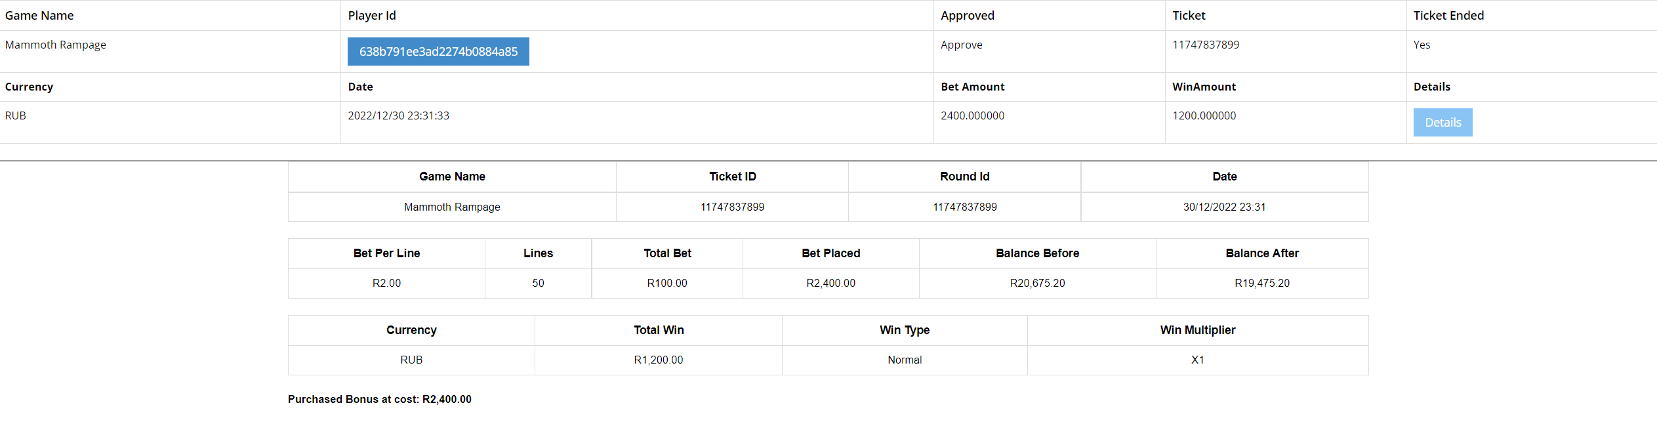The height and width of the screenshot is (441, 1657).
Task: Click the Ticket Ended column header
Action: [x=1448, y=16]
